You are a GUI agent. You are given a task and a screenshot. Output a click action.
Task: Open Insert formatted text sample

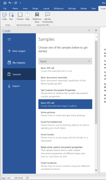click(65, 125)
